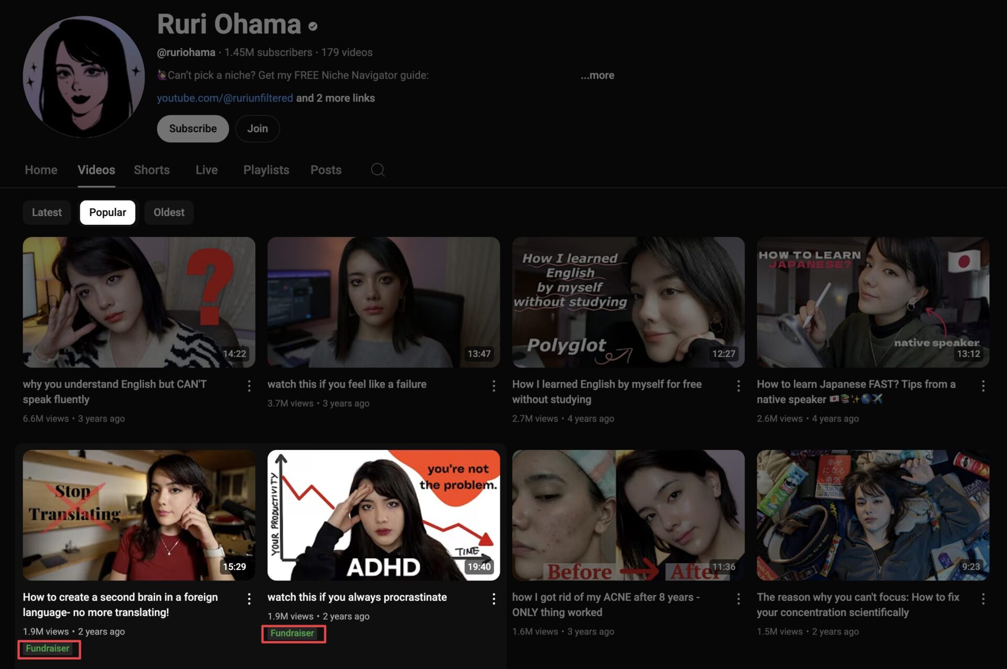Open options menu for 'feel like a failure' video
The image size is (1007, 669).
(x=494, y=386)
